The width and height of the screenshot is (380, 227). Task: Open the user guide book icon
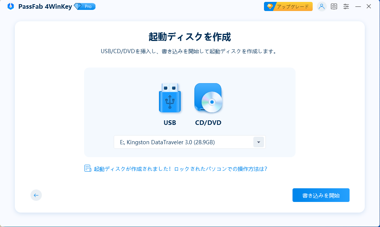tap(334, 6)
